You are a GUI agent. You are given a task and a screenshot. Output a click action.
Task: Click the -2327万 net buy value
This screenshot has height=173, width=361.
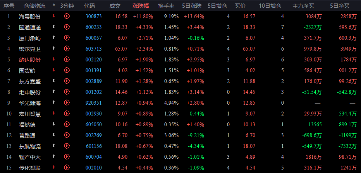pos(313,27)
